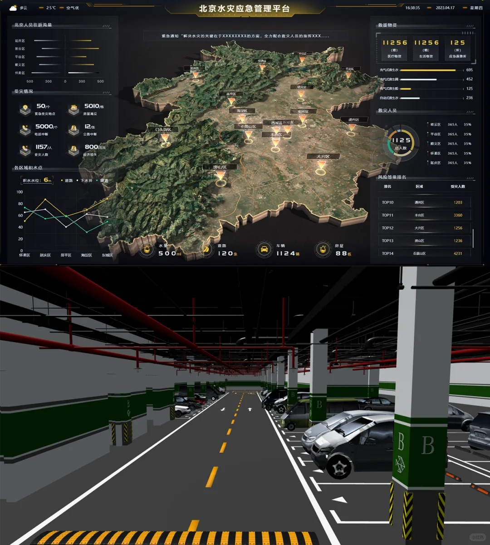
Task: Click the 充气式救生船 progress bar 125
Action: (x=431, y=89)
